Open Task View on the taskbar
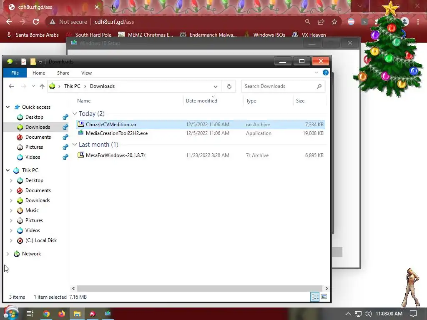Image resolution: width=427 pixels, height=320 pixels. (x=30, y=313)
